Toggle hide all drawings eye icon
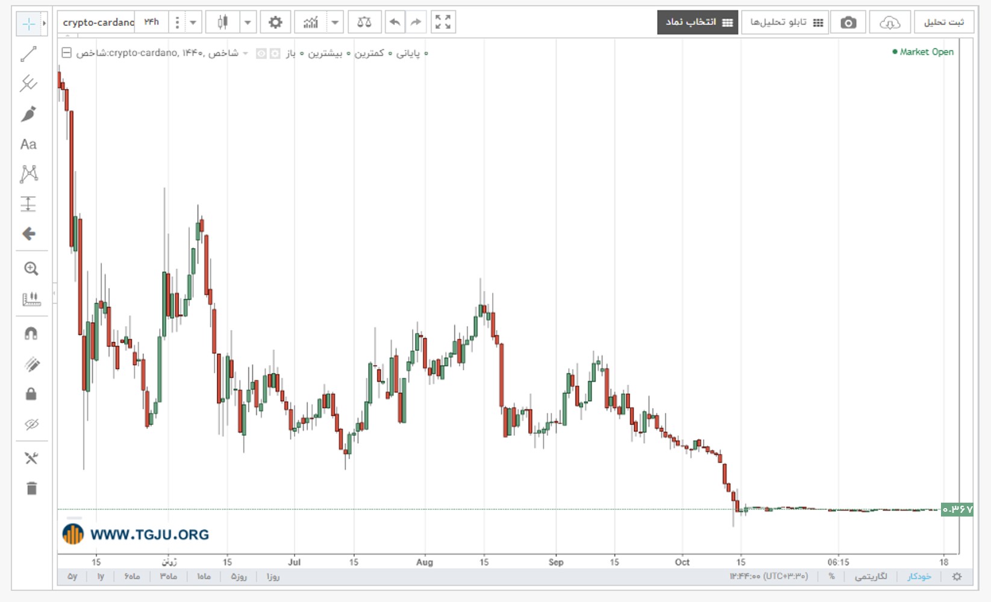991x602 pixels. [31, 424]
